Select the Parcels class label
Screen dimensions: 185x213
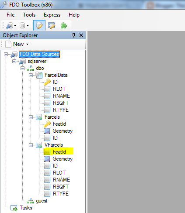tap(52, 117)
